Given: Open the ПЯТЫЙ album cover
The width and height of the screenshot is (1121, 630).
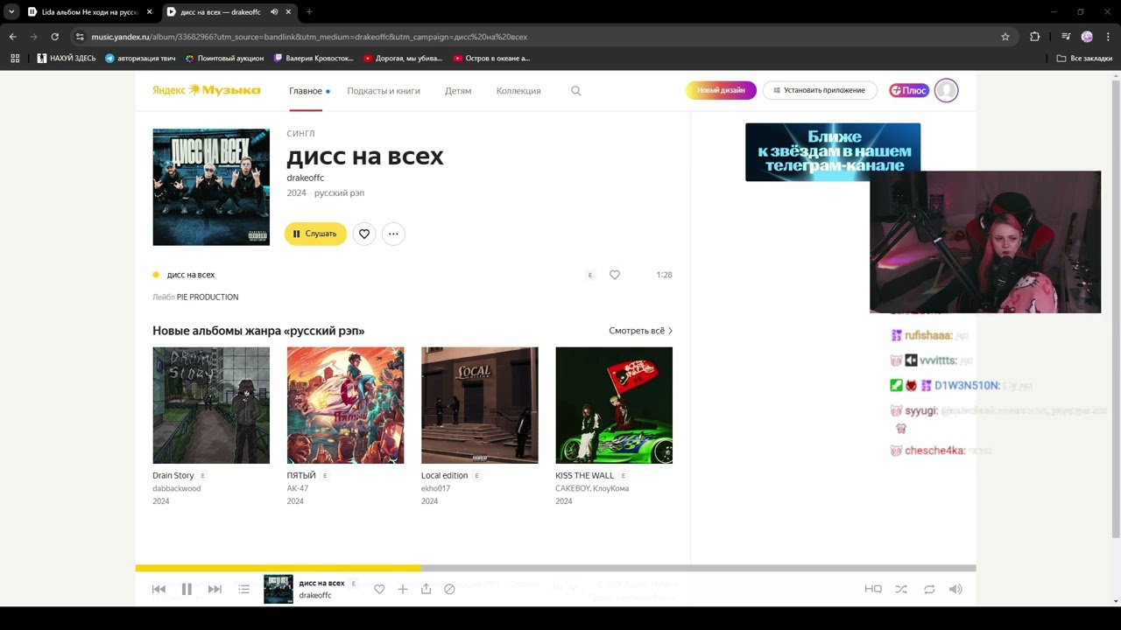Looking at the screenshot, I should [x=345, y=405].
